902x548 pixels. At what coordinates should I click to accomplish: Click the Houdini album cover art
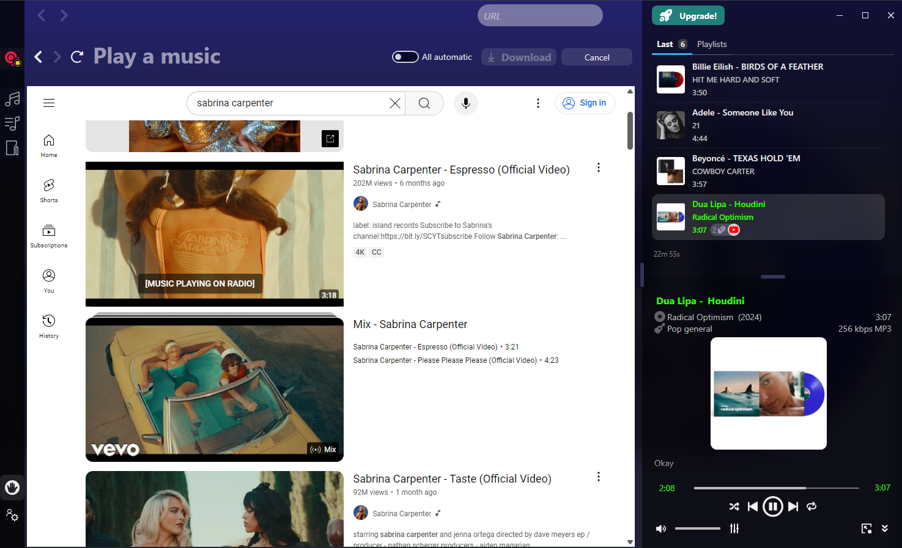tap(769, 393)
